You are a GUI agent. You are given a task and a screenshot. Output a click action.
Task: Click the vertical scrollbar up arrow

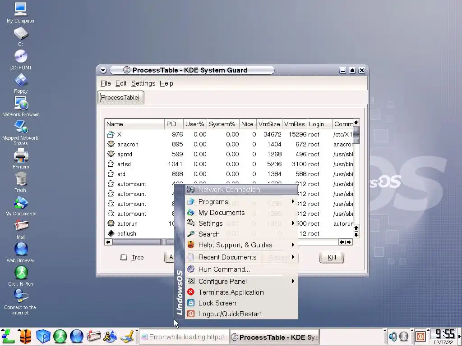tap(356, 123)
